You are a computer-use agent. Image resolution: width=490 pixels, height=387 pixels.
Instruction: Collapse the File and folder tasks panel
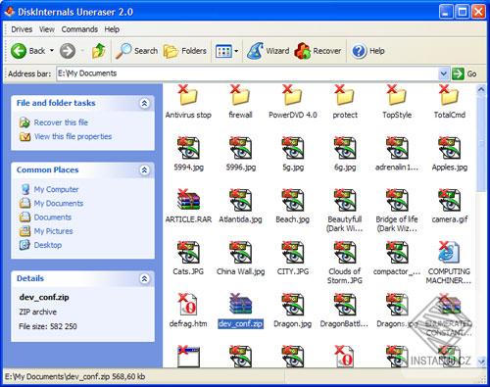pos(144,103)
